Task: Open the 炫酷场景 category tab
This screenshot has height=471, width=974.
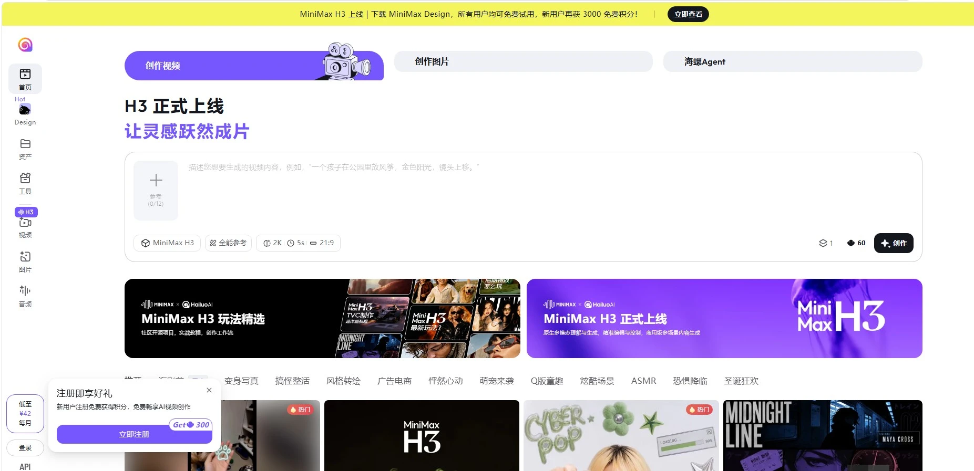Action: click(x=597, y=381)
